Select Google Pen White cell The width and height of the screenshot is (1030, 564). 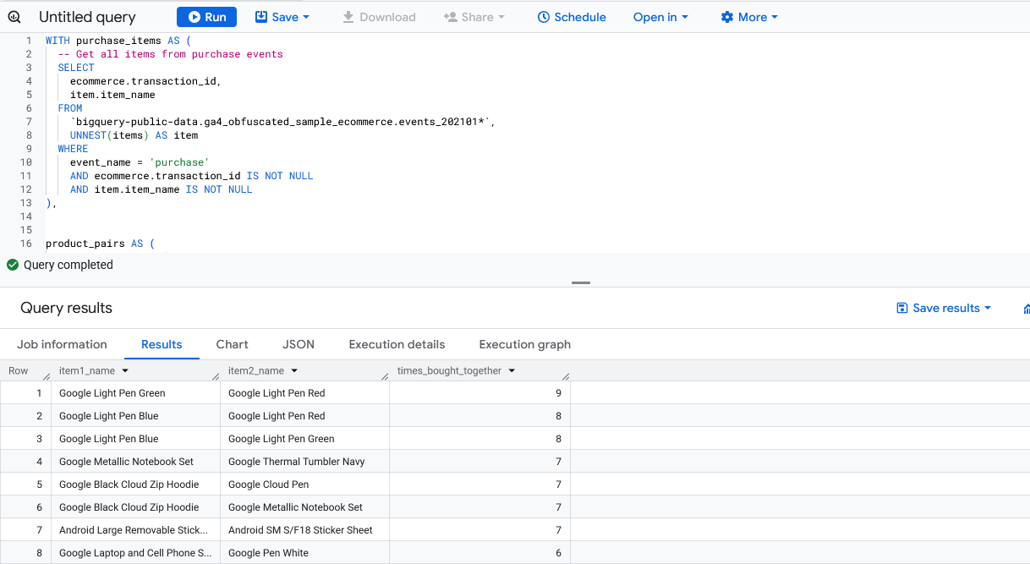point(304,553)
